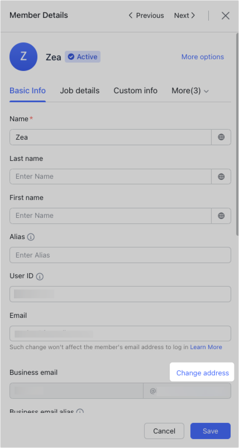The image size is (239, 448).
Task: Switch to the Job details tab
Action: [x=80, y=91]
